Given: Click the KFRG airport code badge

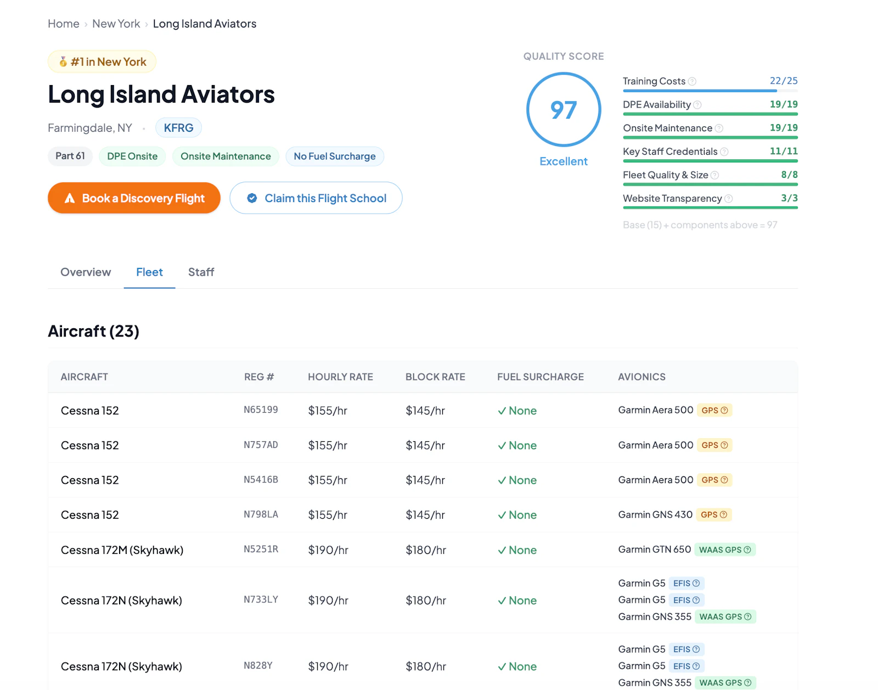Looking at the screenshot, I should point(179,128).
